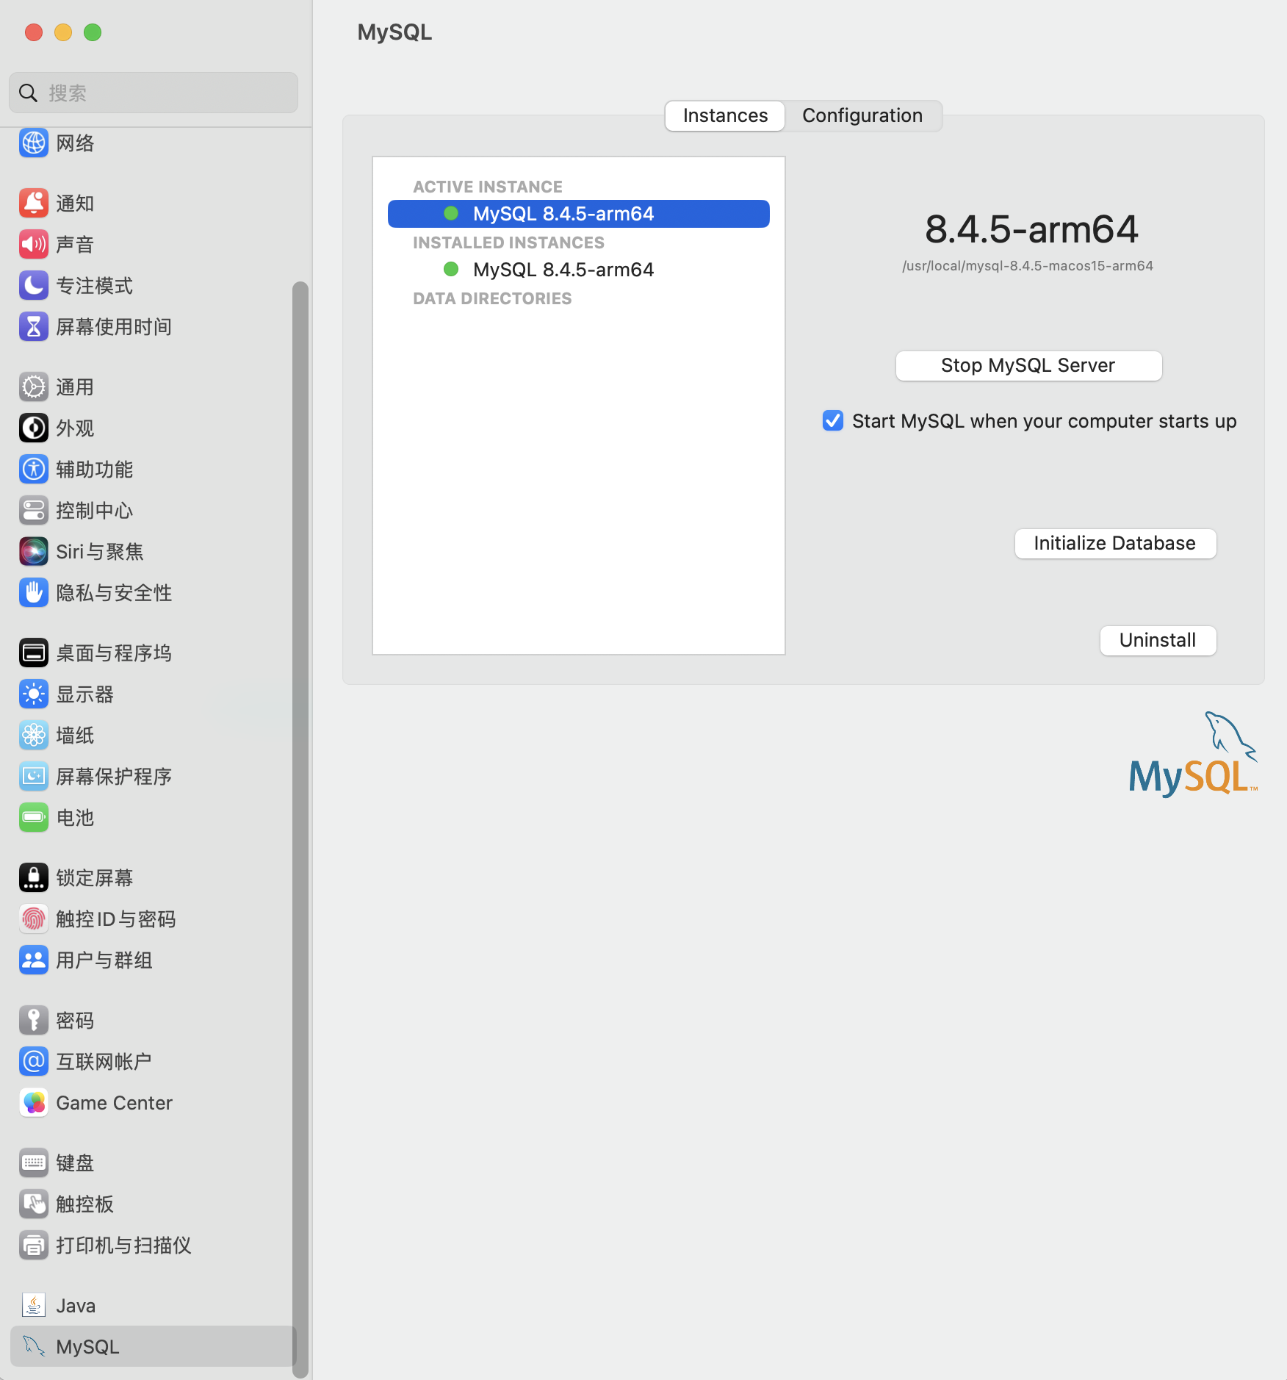Open Trackpad settings icon
The width and height of the screenshot is (1287, 1380).
point(34,1204)
